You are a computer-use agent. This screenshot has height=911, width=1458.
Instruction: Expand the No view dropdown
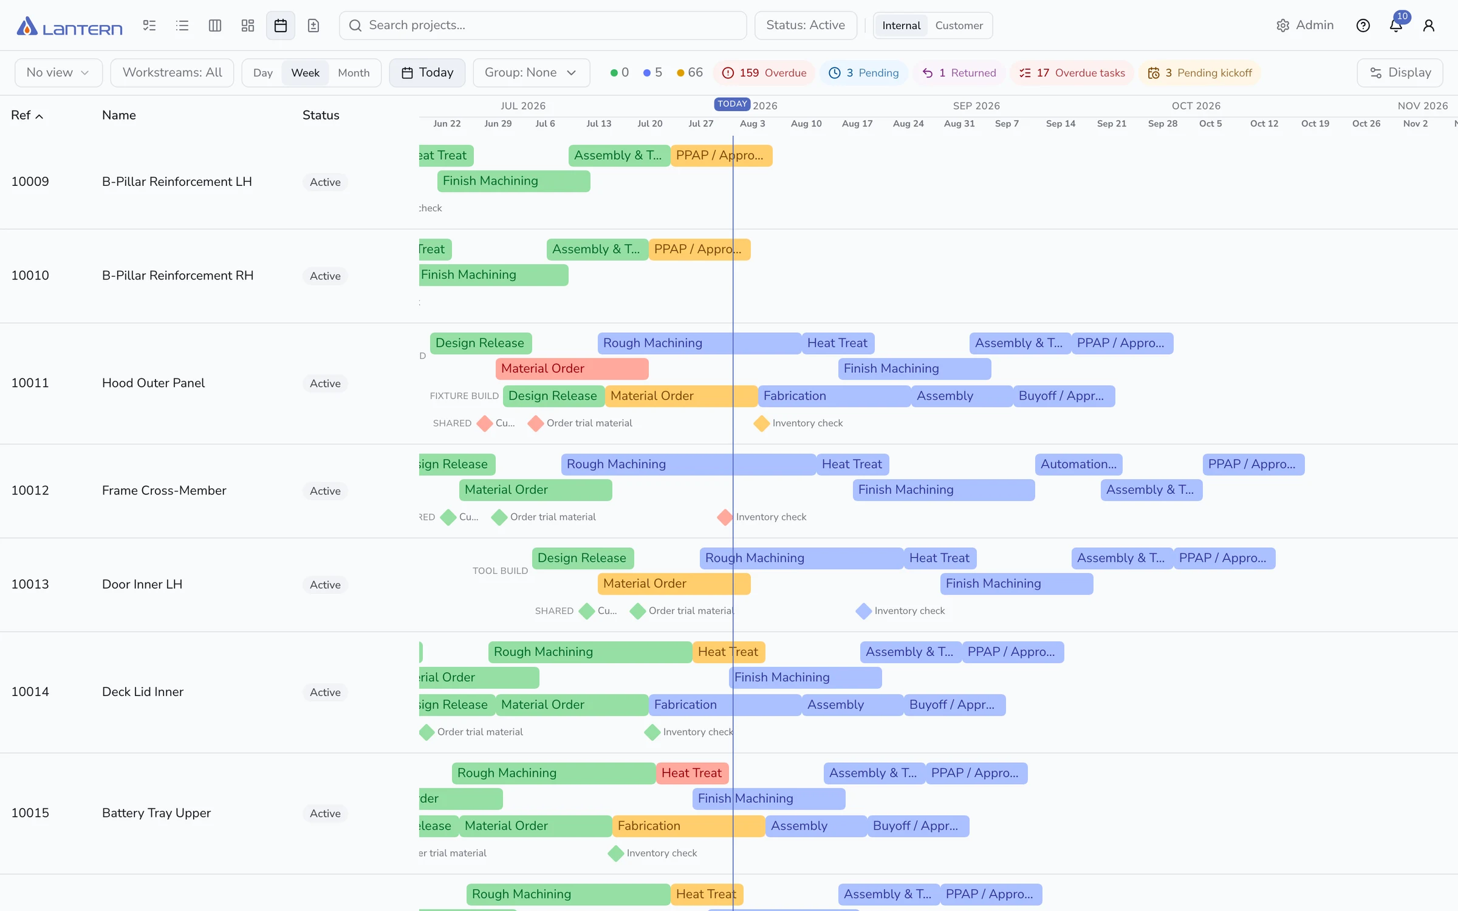[x=58, y=73]
